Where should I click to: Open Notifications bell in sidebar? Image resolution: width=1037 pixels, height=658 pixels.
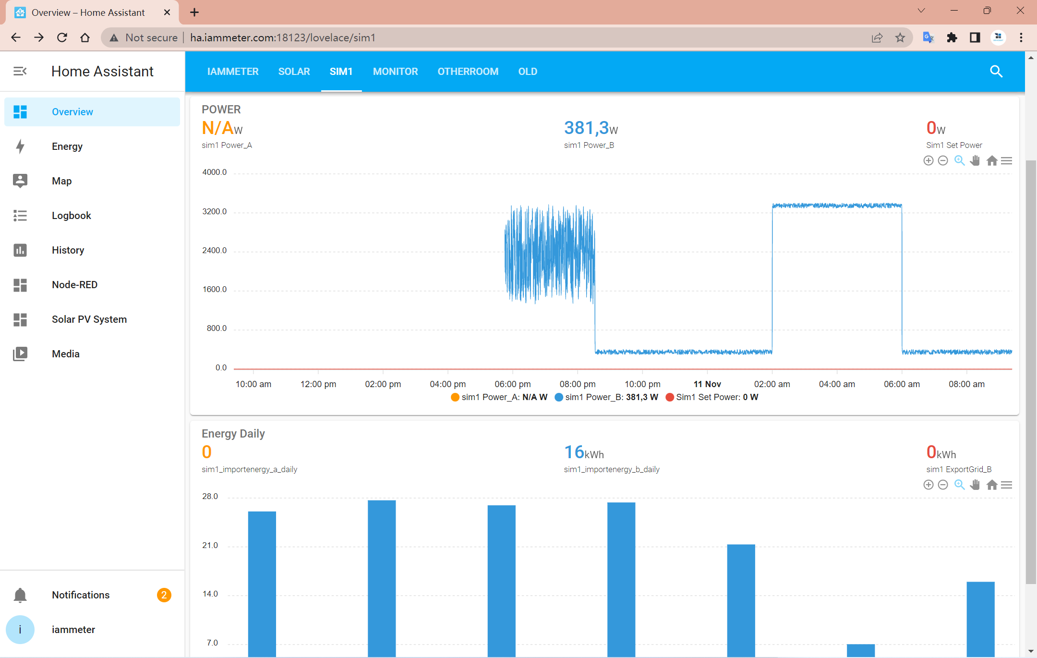pos(20,595)
